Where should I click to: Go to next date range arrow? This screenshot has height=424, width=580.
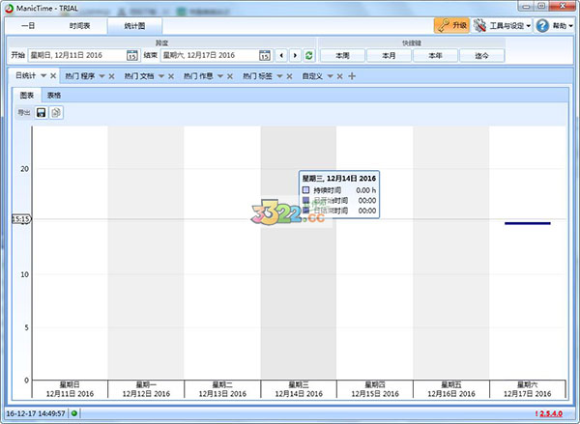tap(295, 56)
